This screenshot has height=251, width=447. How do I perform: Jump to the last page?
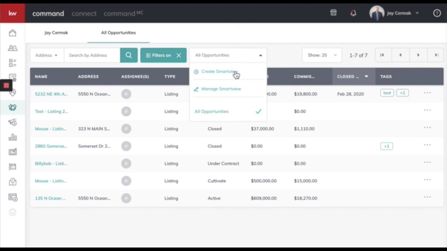click(x=437, y=55)
